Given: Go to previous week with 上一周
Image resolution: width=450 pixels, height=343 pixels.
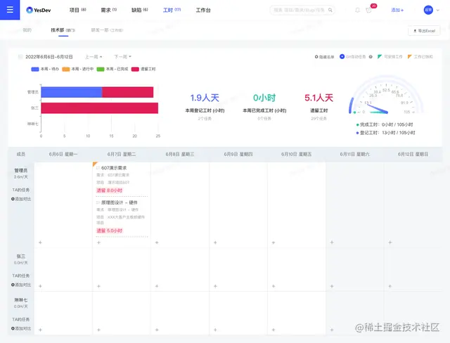Looking at the screenshot, I should pos(94,57).
